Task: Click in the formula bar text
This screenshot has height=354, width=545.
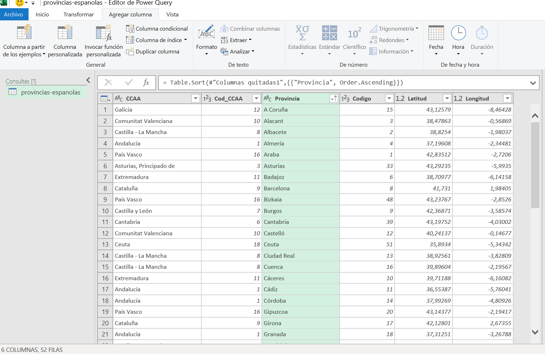Action: point(283,83)
